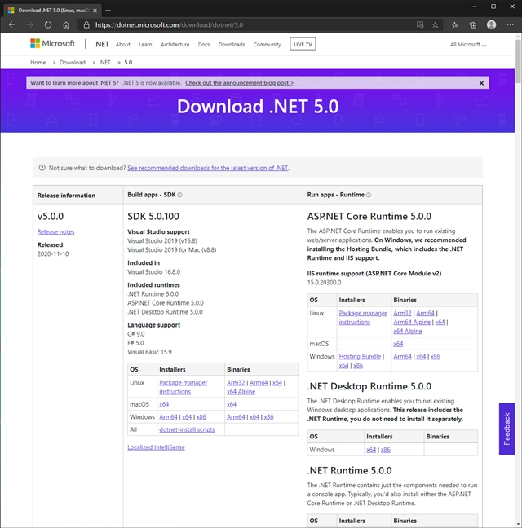This screenshot has width=522, height=528.
Task: Click the browser forward arrow
Action: pos(30,24)
